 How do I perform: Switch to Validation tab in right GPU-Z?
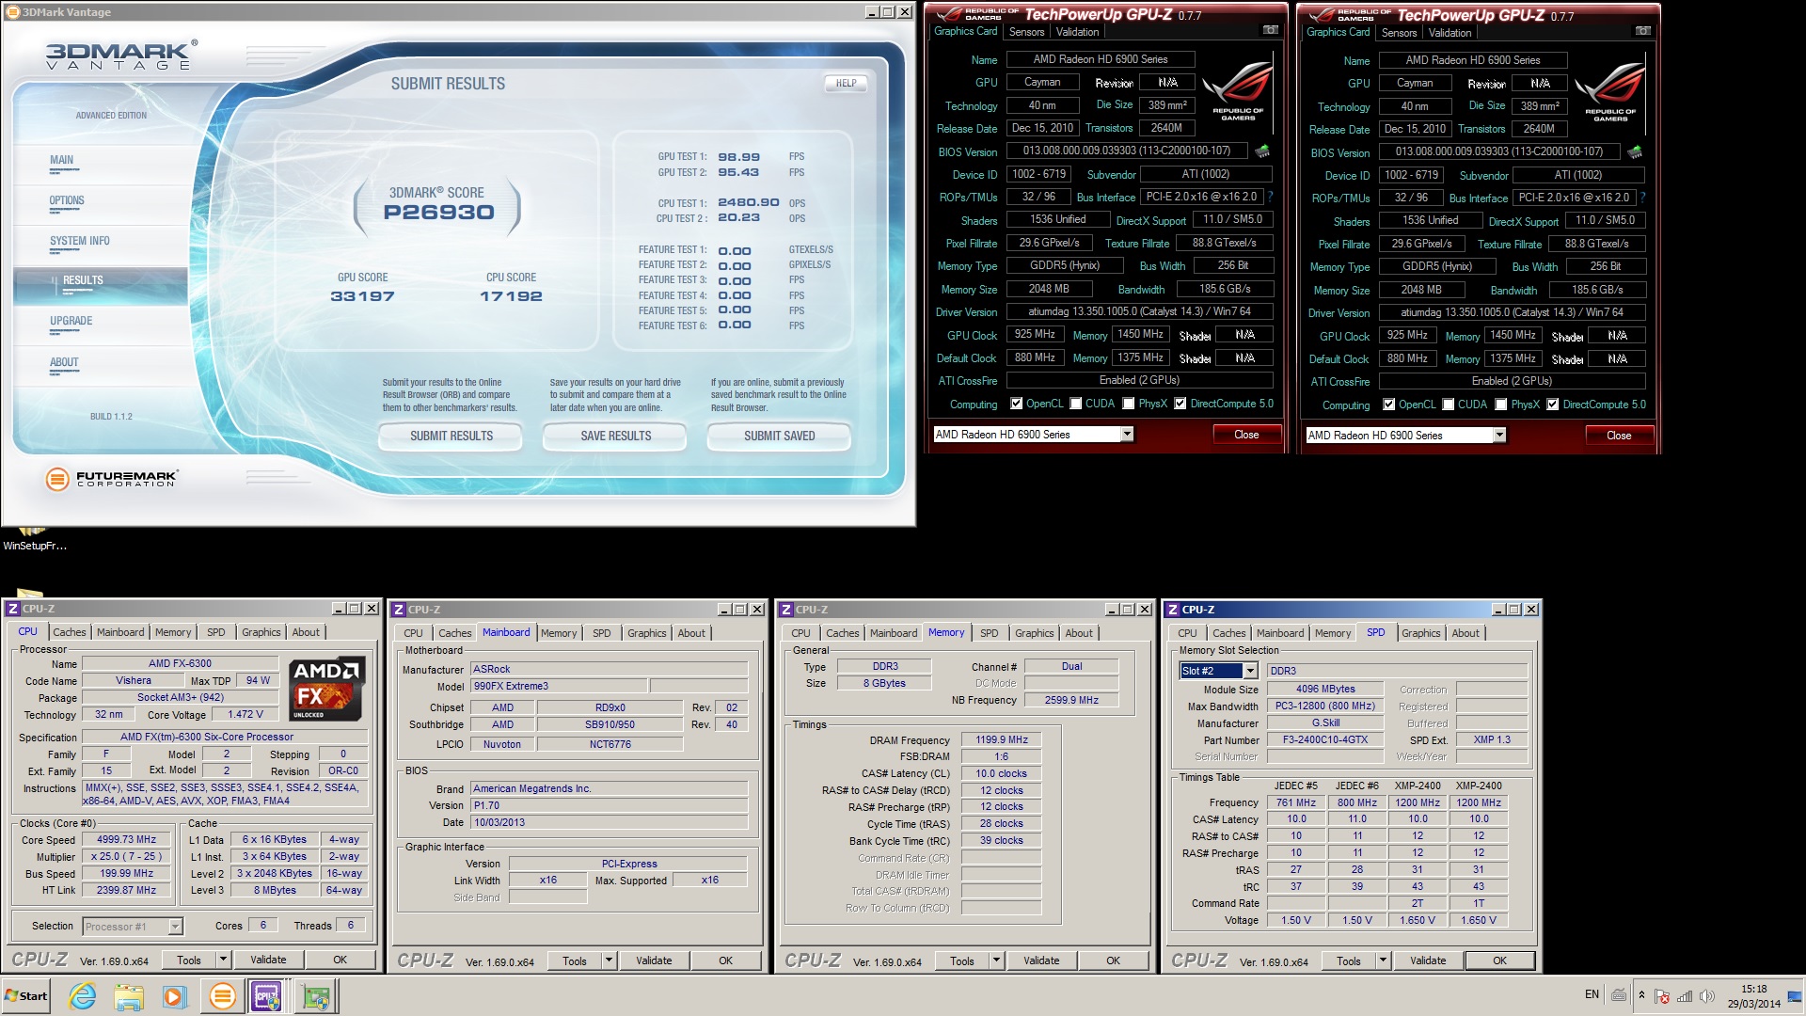pos(1450,33)
